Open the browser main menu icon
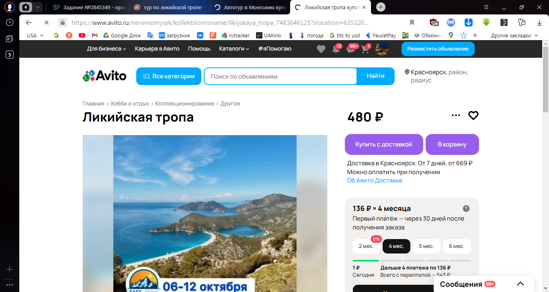Screen dimensions: 549x292 tap(486, 7)
